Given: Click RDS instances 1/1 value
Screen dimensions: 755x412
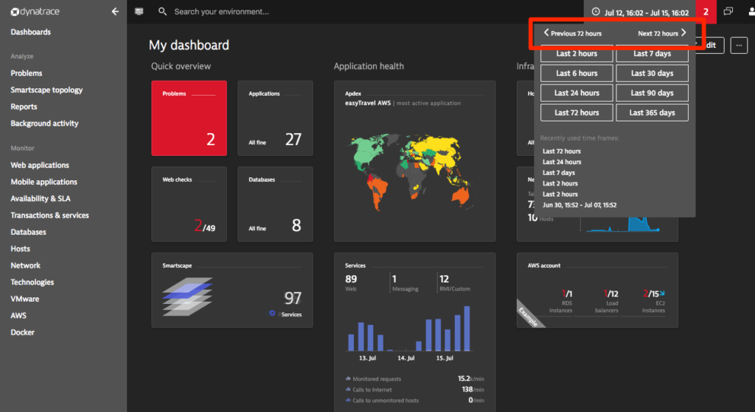Looking at the screenshot, I should point(567,294).
